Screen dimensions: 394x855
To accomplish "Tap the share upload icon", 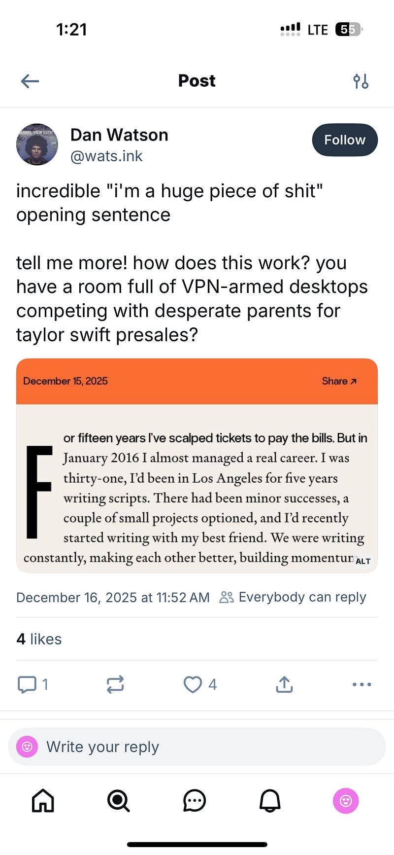I will pyautogui.click(x=284, y=684).
